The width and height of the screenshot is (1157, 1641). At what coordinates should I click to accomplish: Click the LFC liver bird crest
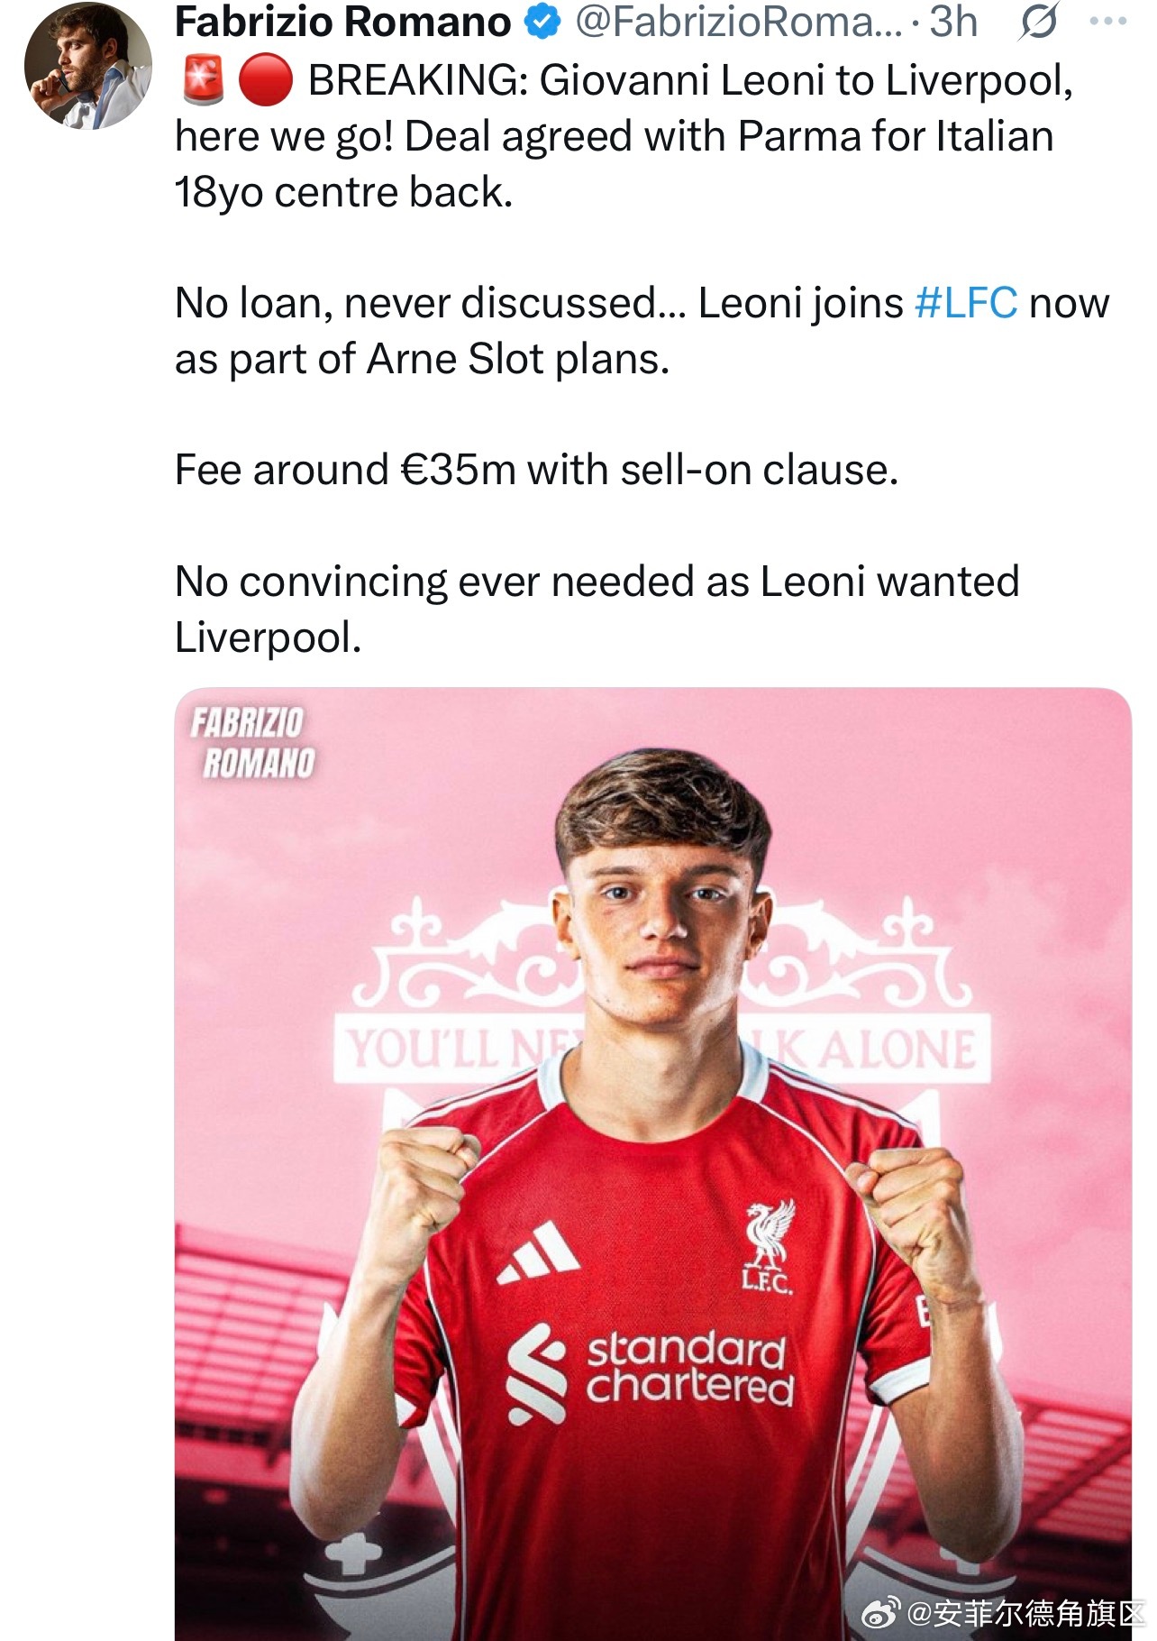(x=769, y=1247)
